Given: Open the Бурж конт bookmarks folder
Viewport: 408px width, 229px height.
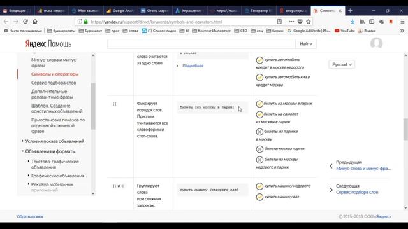Looking at the screenshot, I should tap(91, 31).
